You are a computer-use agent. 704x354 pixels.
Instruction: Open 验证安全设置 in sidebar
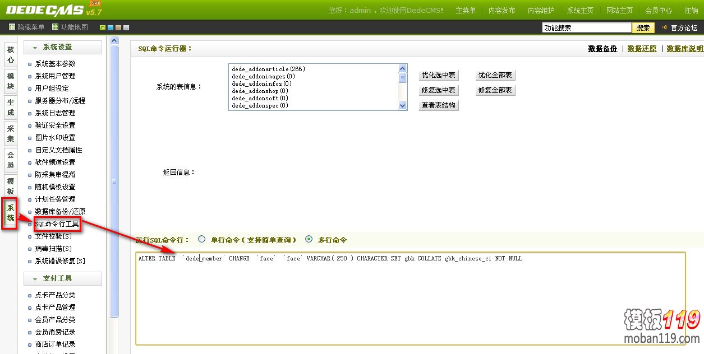coord(55,125)
